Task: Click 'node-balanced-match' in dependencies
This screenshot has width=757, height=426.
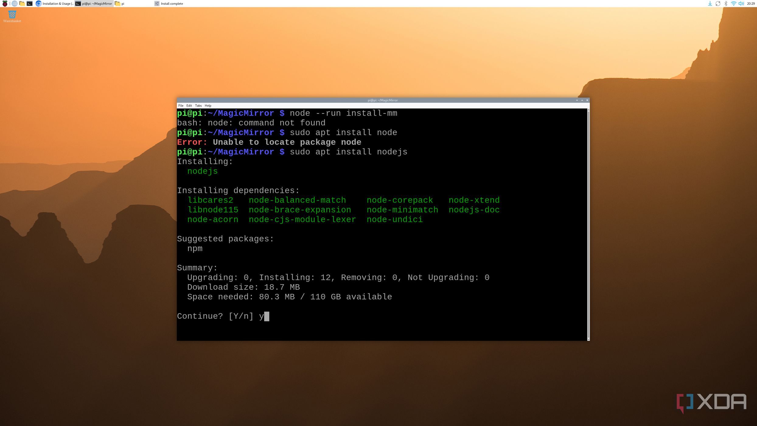Action: click(297, 200)
